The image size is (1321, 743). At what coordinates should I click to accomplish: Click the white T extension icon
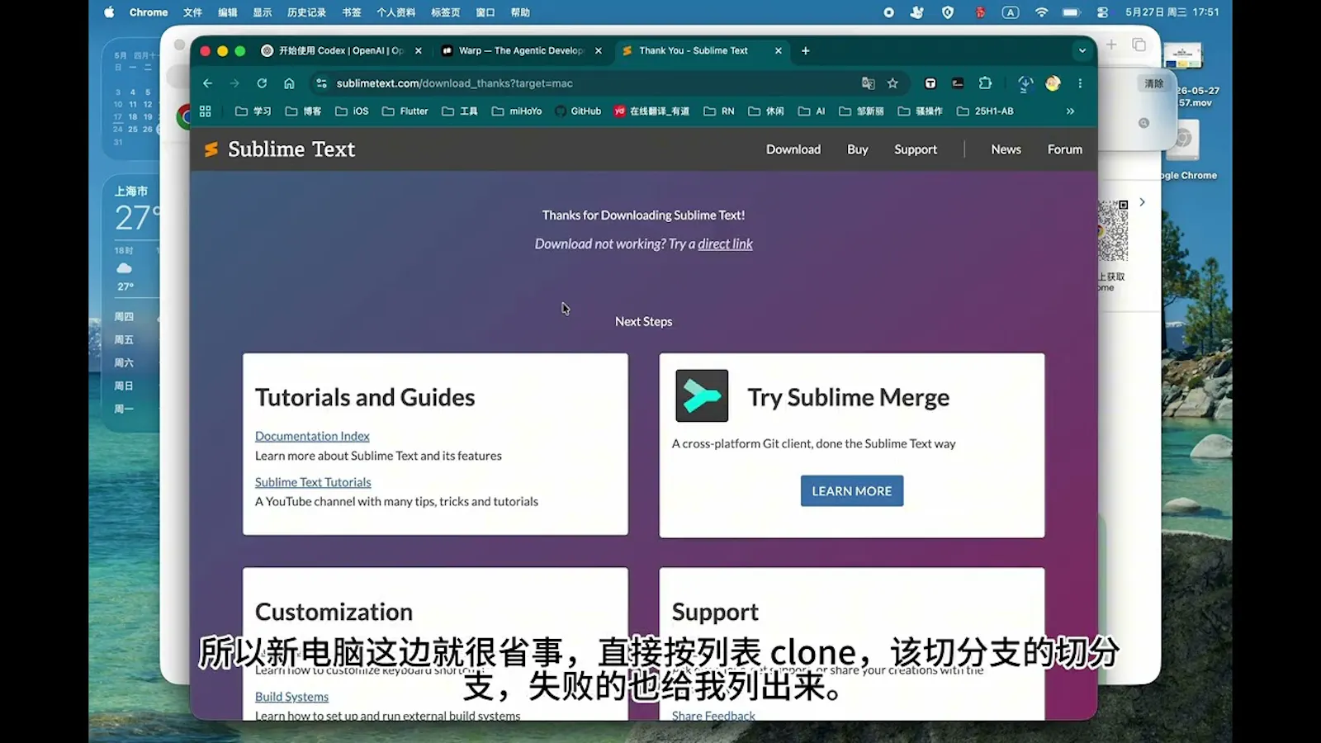click(930, 83)
